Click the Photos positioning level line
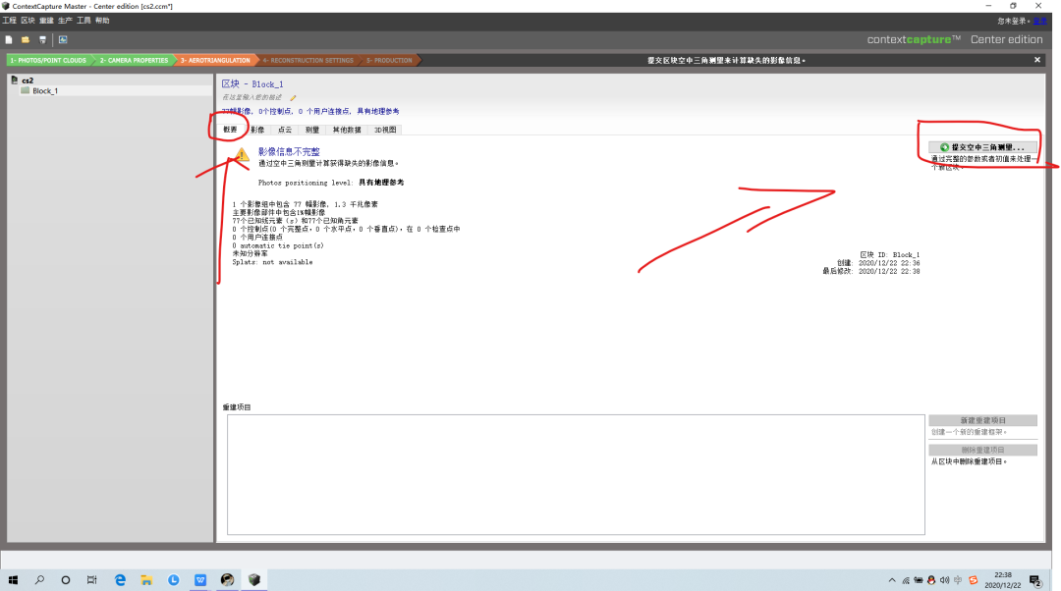The height and width of the screenshot is (591, 1061). (x=331, y=183)
